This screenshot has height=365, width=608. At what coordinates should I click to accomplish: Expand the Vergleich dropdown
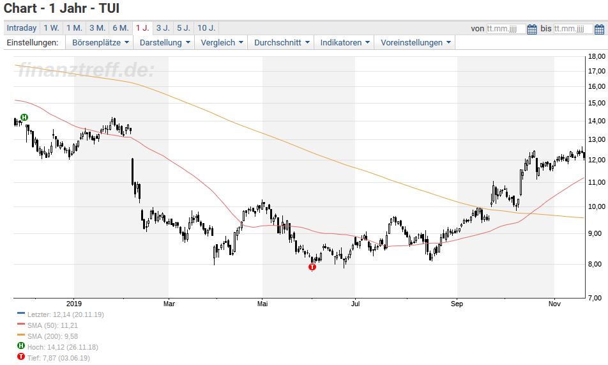point(222,43)
